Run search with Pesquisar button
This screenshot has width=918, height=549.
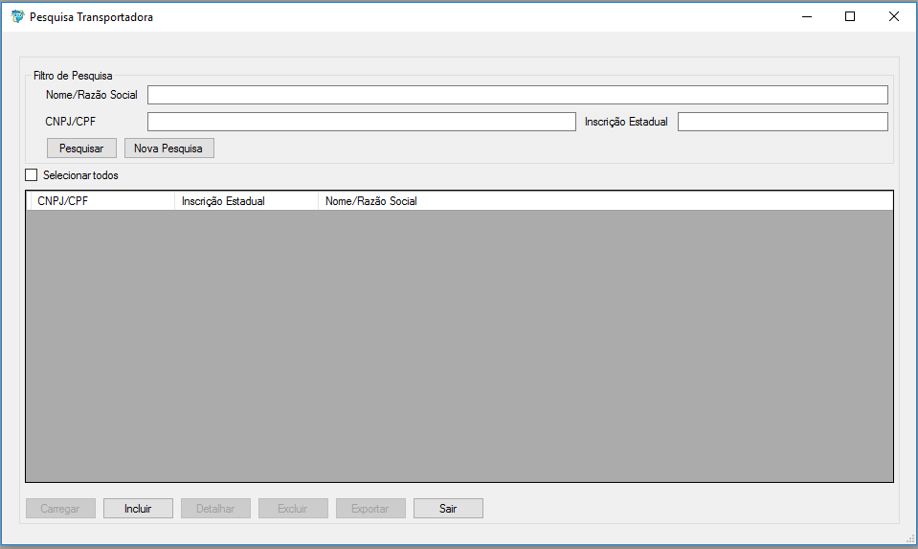pyautogui.click(x=81, y=149)
